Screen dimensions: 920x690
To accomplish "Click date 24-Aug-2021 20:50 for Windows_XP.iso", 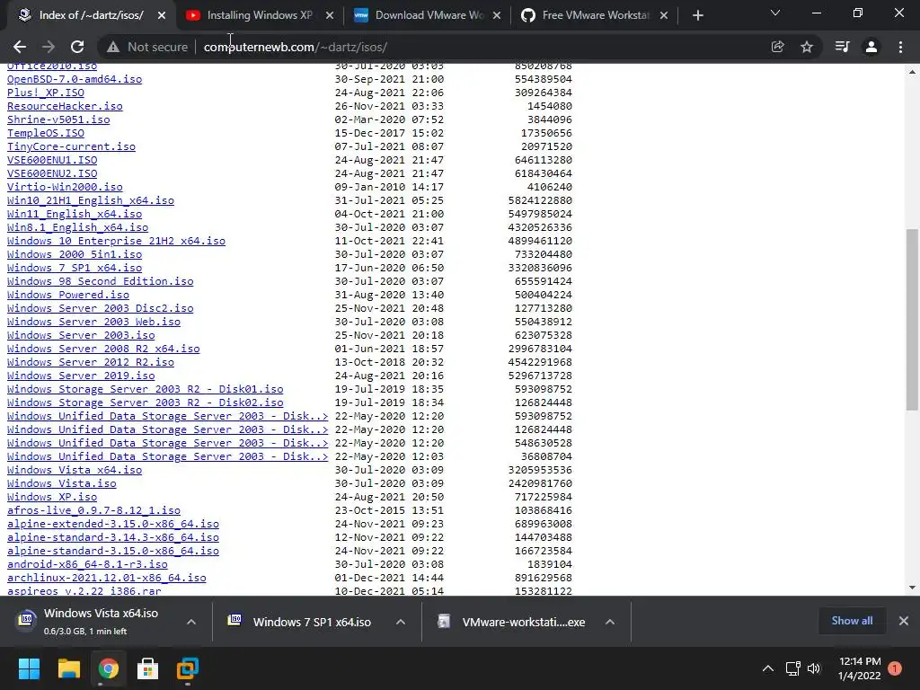I will (390, 497).
